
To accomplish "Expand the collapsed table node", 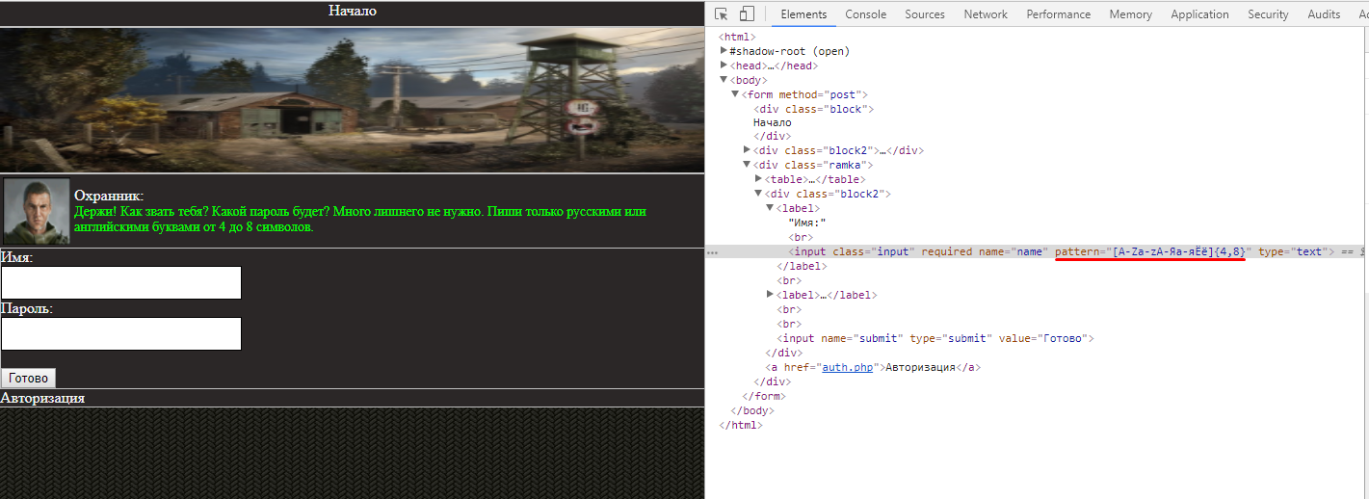I will click(759, 179).
